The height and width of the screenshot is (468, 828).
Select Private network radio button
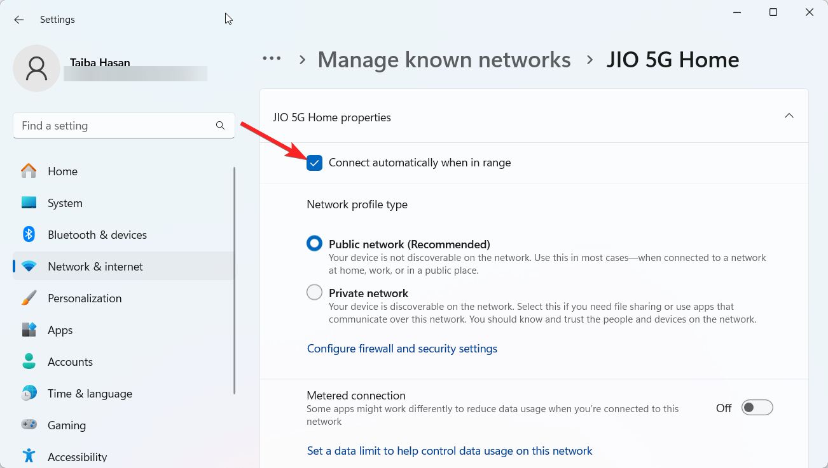point(314,292)
